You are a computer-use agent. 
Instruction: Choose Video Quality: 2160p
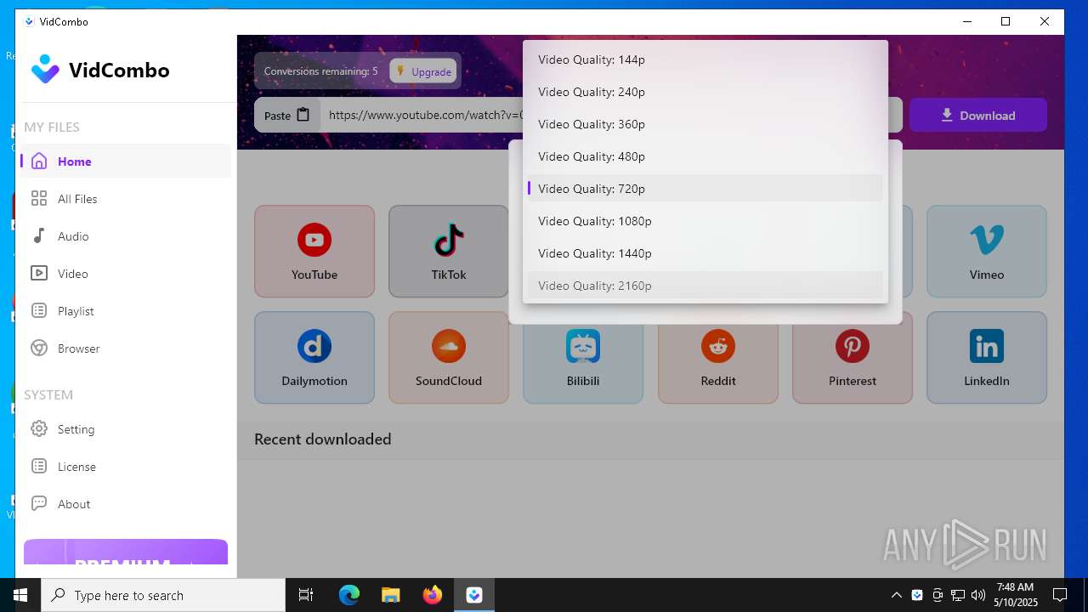[x=705, y=286]
